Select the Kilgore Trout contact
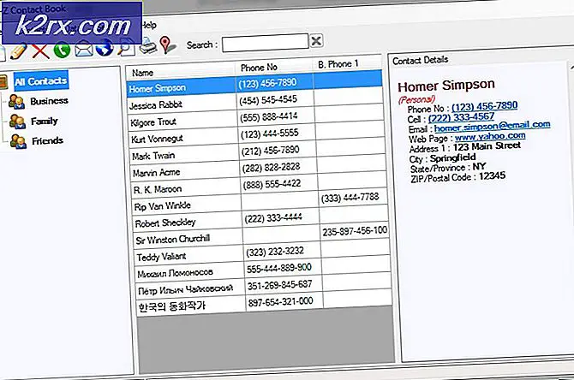Screen dimensions: 574x380 click(153, 122)
